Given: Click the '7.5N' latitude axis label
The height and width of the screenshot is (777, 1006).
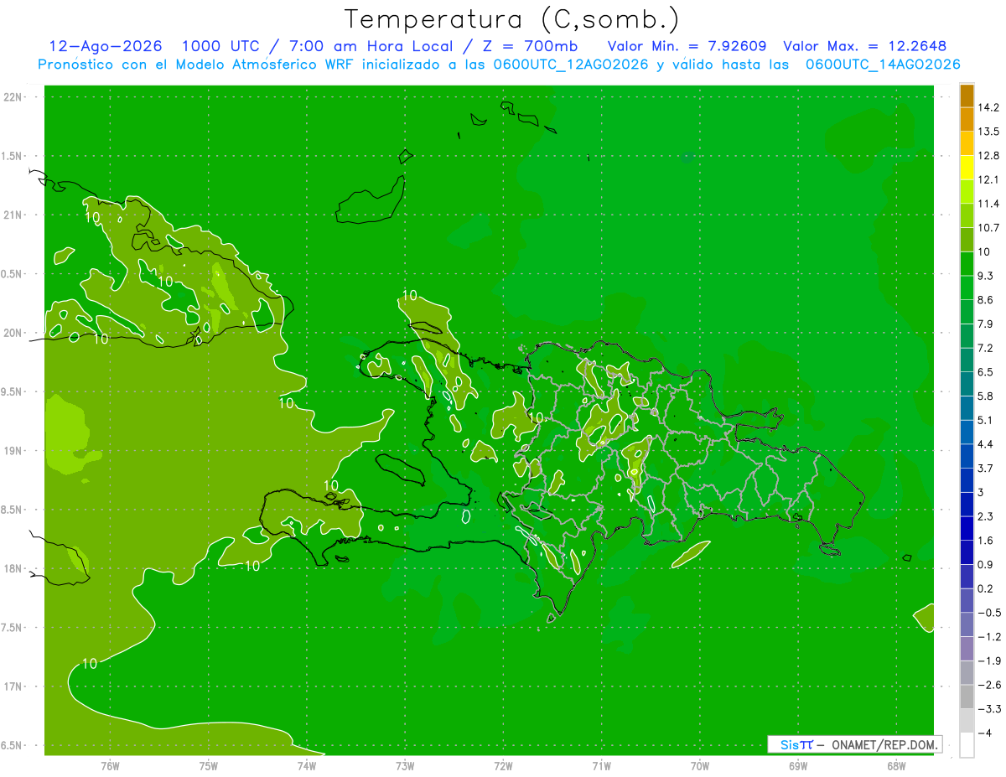Looking at the screenshot, I should click(x=13, y=628).
